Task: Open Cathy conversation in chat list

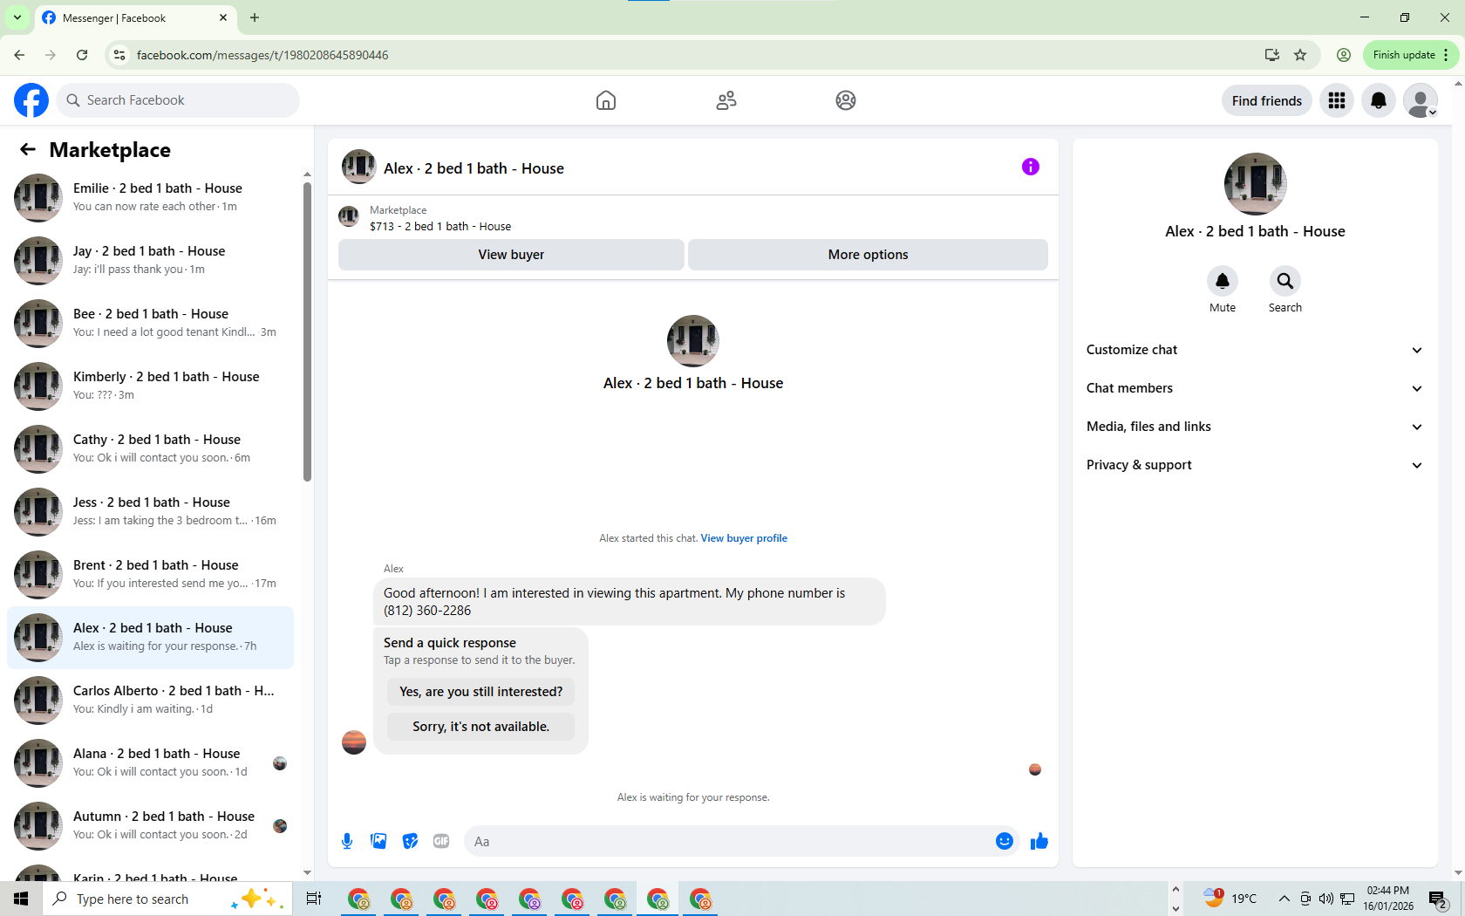Action: point(151,449)
